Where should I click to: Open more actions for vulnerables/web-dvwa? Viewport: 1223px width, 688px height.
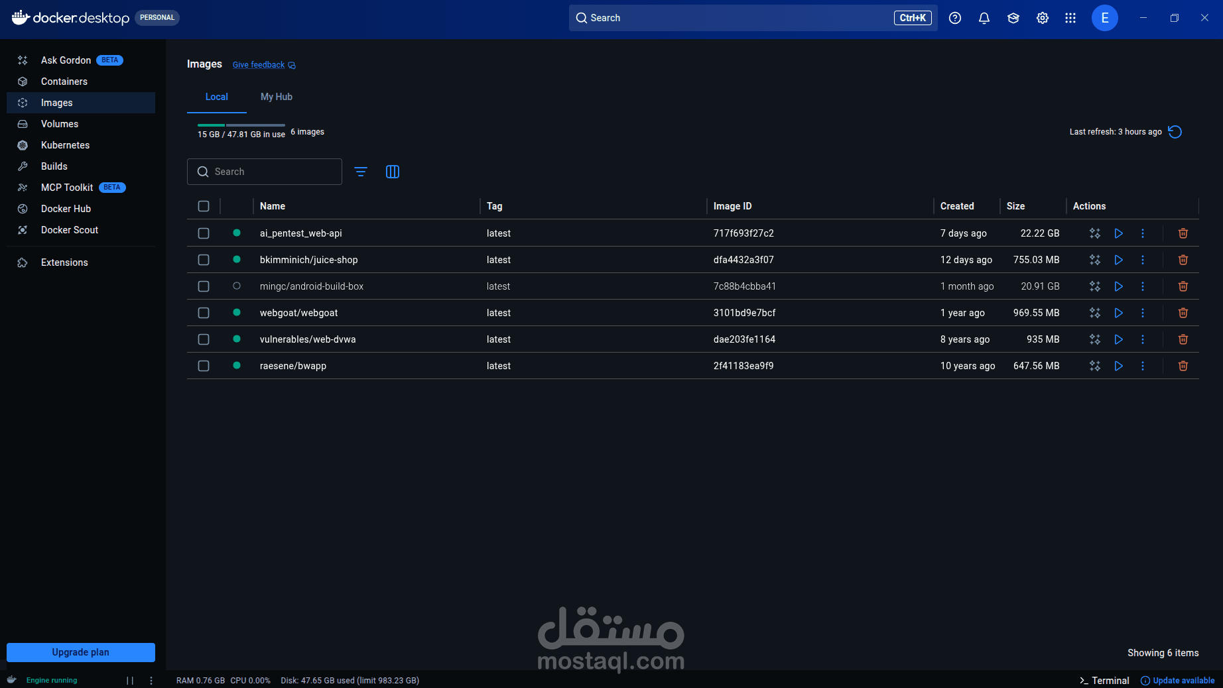pos(1143,339)
